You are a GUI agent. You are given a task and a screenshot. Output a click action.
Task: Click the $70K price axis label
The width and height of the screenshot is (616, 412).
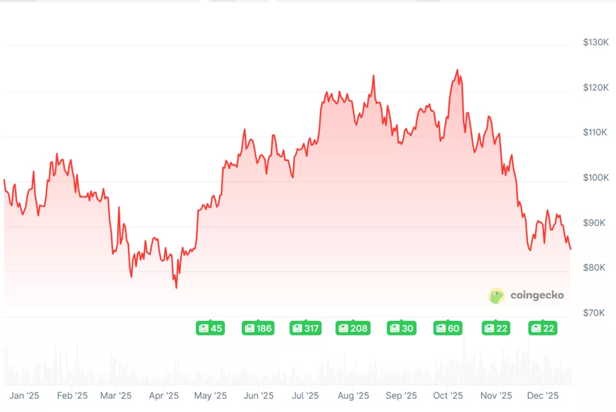pos(596,313)
